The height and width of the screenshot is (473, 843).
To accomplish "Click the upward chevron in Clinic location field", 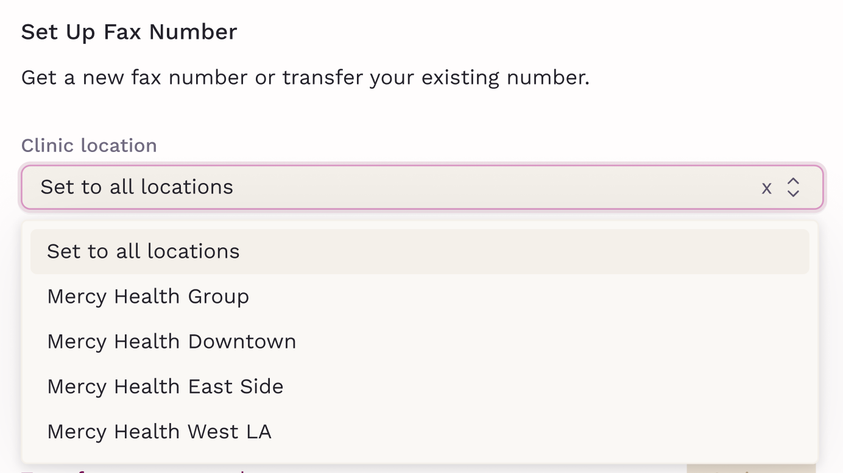I will [x=792, y=181].
